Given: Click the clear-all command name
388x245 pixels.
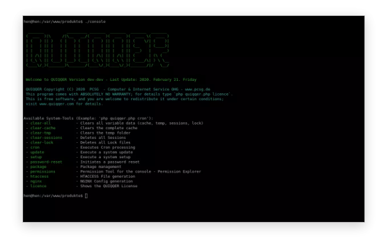Looking at the screenshot, I should (x=40, y=123).
